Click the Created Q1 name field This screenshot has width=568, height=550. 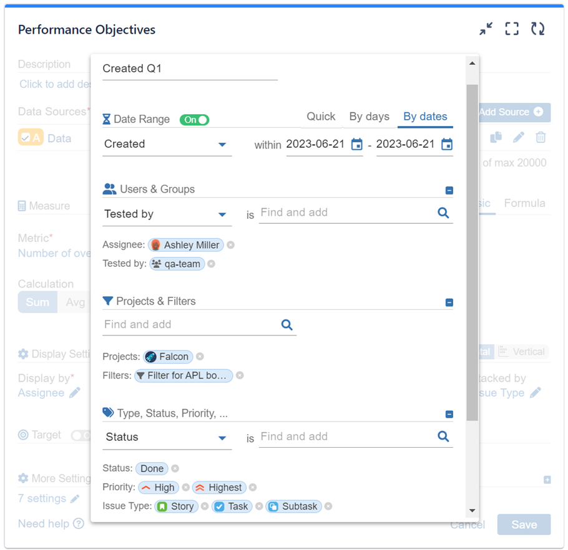point(190,69)
